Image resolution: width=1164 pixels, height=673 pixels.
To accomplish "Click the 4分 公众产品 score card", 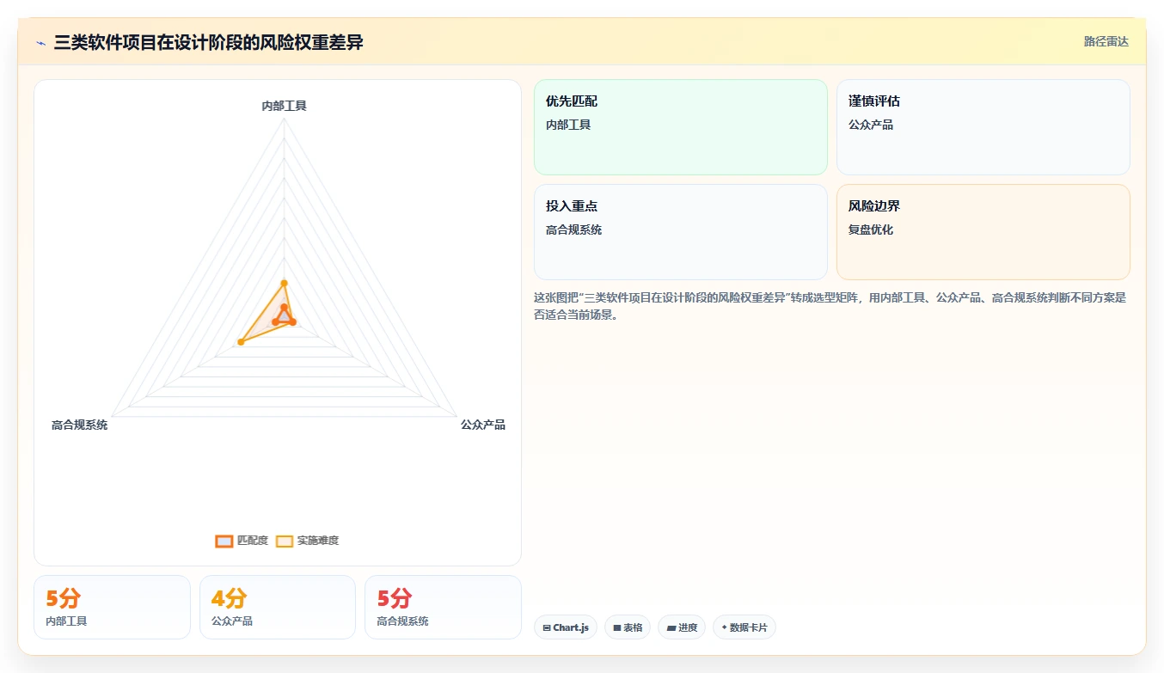I will (x=278, y=607).
